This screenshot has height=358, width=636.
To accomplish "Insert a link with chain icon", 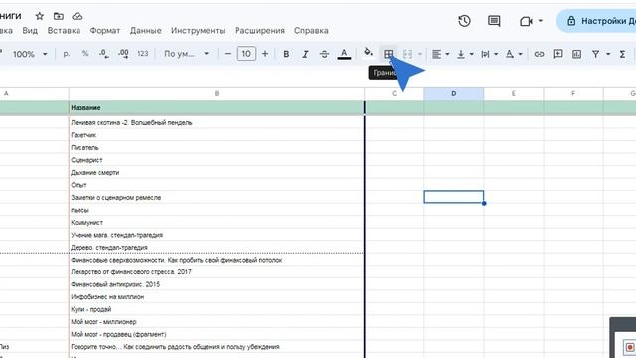I will (x=539, y=54).
